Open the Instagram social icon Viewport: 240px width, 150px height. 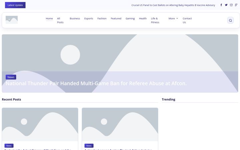tap(231, 5)
